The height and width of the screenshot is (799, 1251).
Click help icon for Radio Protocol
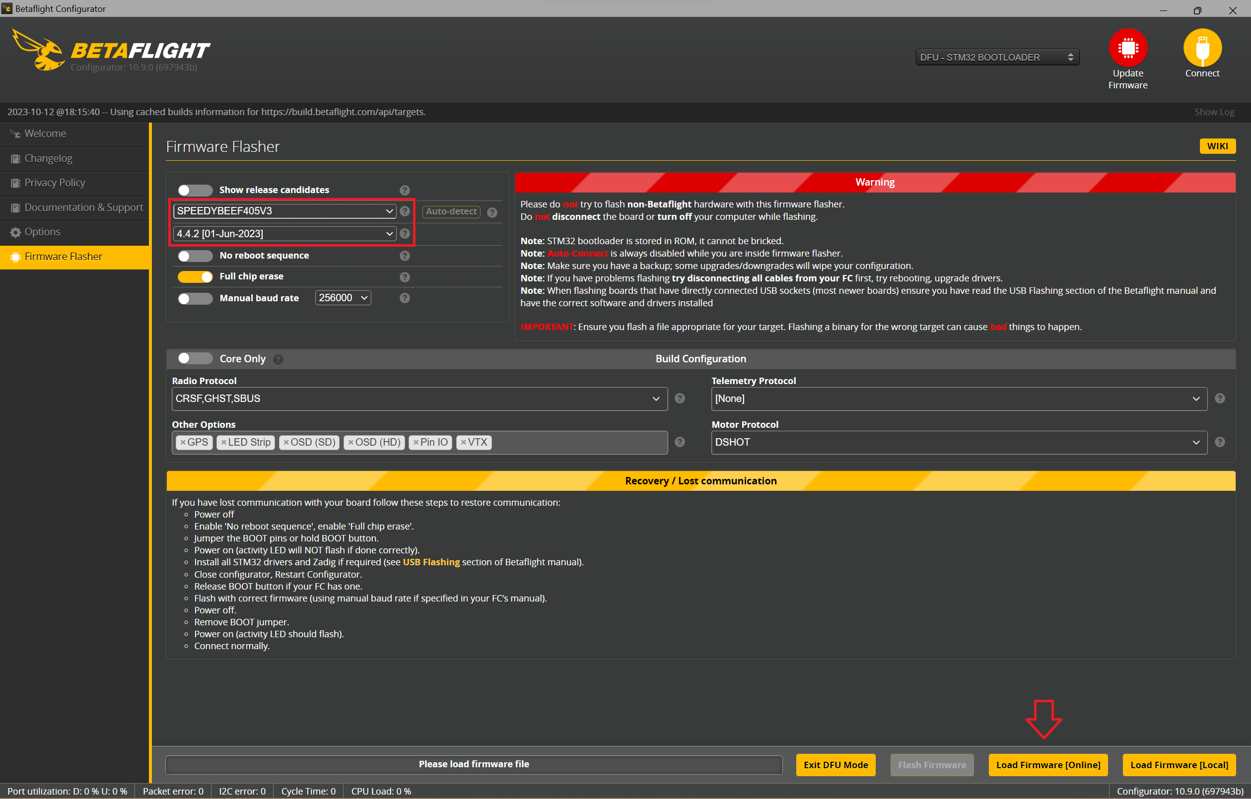(x=680, y=399)
